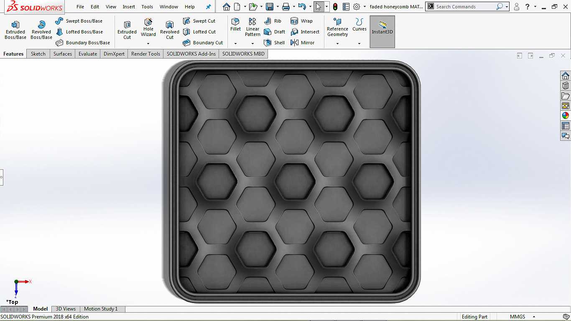Select the Fillet tool
571x321 pixels.
point(235,25)
